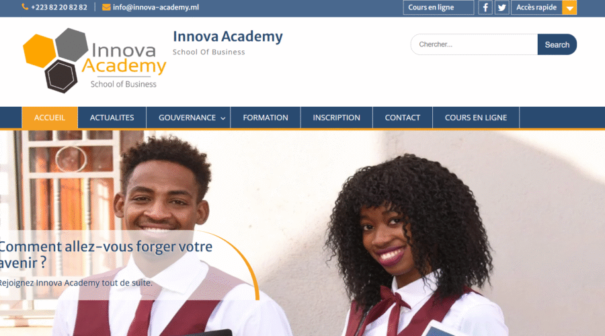Image resolution: width=605 pixels, height=336 pixels.
Task: Select Inscription in the navigation bar
Action: pos(337,118)
